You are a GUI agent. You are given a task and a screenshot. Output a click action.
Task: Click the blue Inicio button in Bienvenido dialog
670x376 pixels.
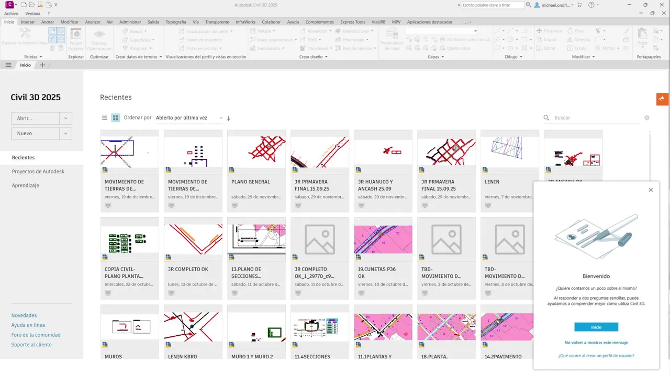click(596, 327)
